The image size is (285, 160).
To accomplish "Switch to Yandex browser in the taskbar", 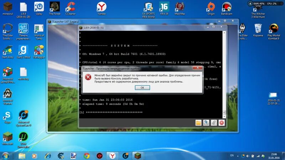I will tap(113, 156).
